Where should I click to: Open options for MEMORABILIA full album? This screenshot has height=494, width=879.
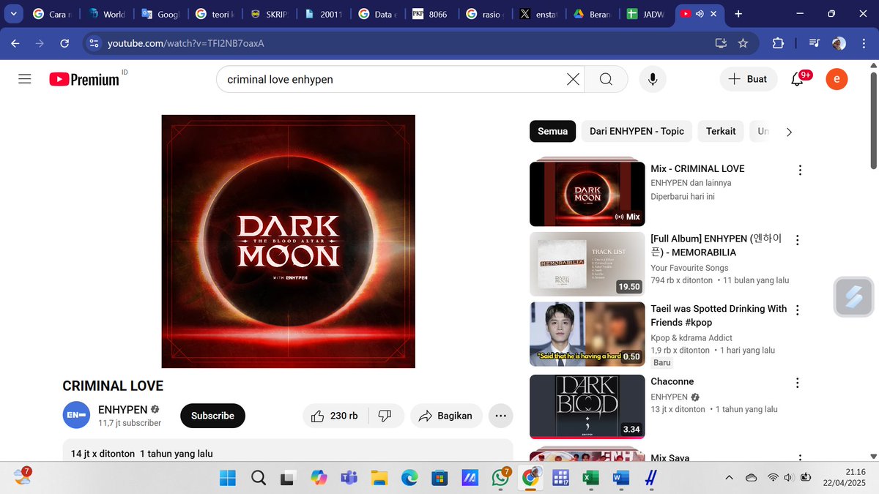point(798,240)
